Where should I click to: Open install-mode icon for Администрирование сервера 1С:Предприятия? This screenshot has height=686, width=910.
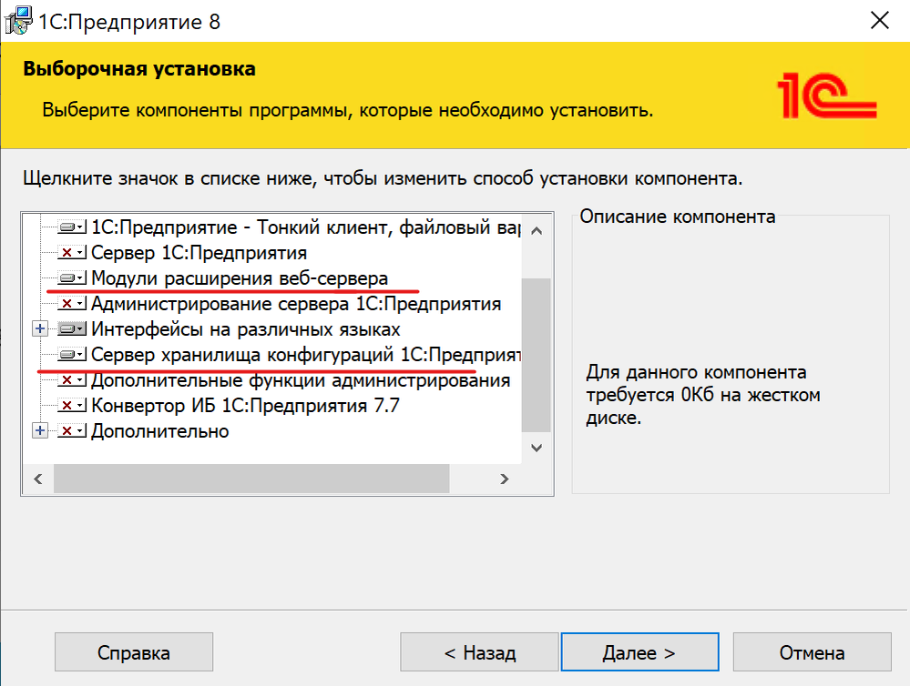point(72,304)
